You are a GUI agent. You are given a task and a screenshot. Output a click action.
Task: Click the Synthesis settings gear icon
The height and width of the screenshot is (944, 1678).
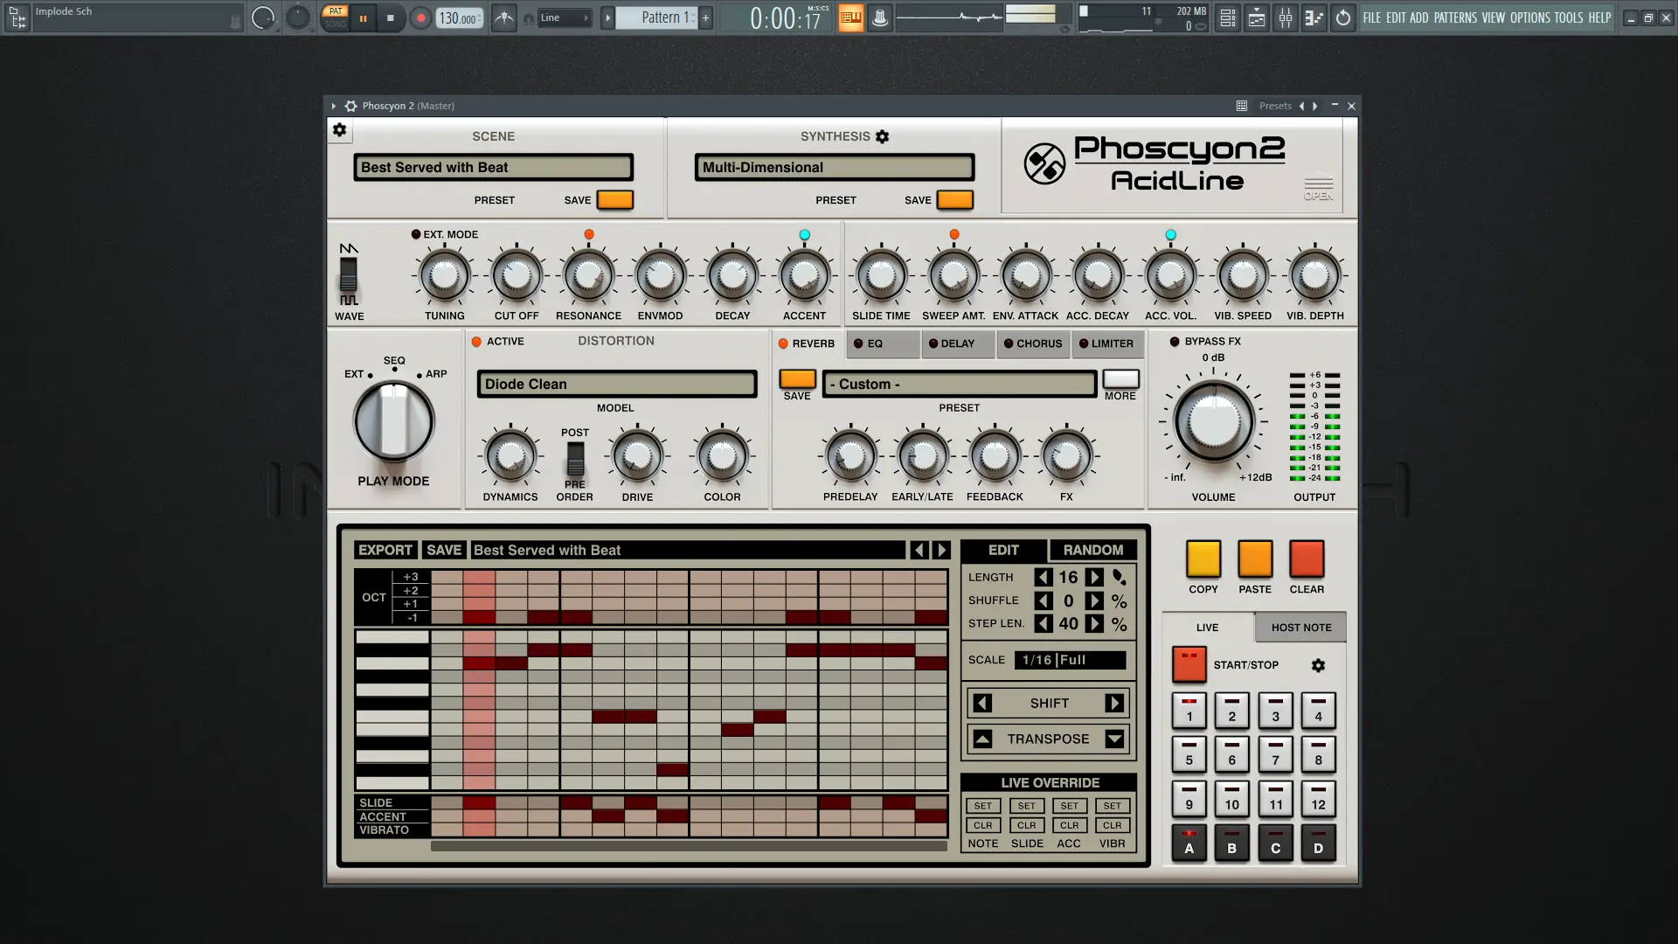tap(882, 136)
